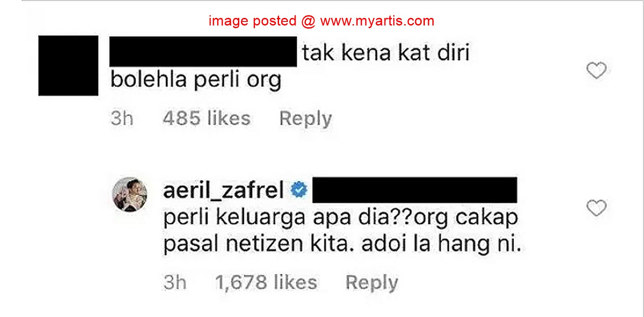Like the "tak kena kat diri" comment with its heart
Viewport: 644px width, 317px height.
596,71
